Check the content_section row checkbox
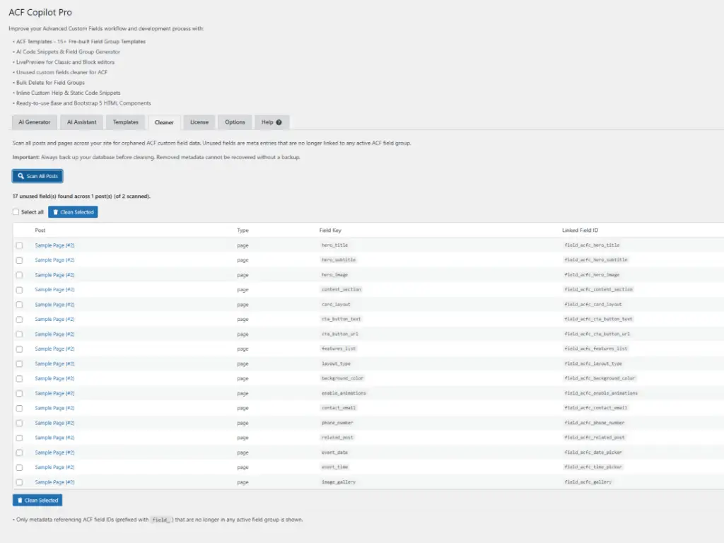This screenshot has height=543, width=724. coord(19,289)
